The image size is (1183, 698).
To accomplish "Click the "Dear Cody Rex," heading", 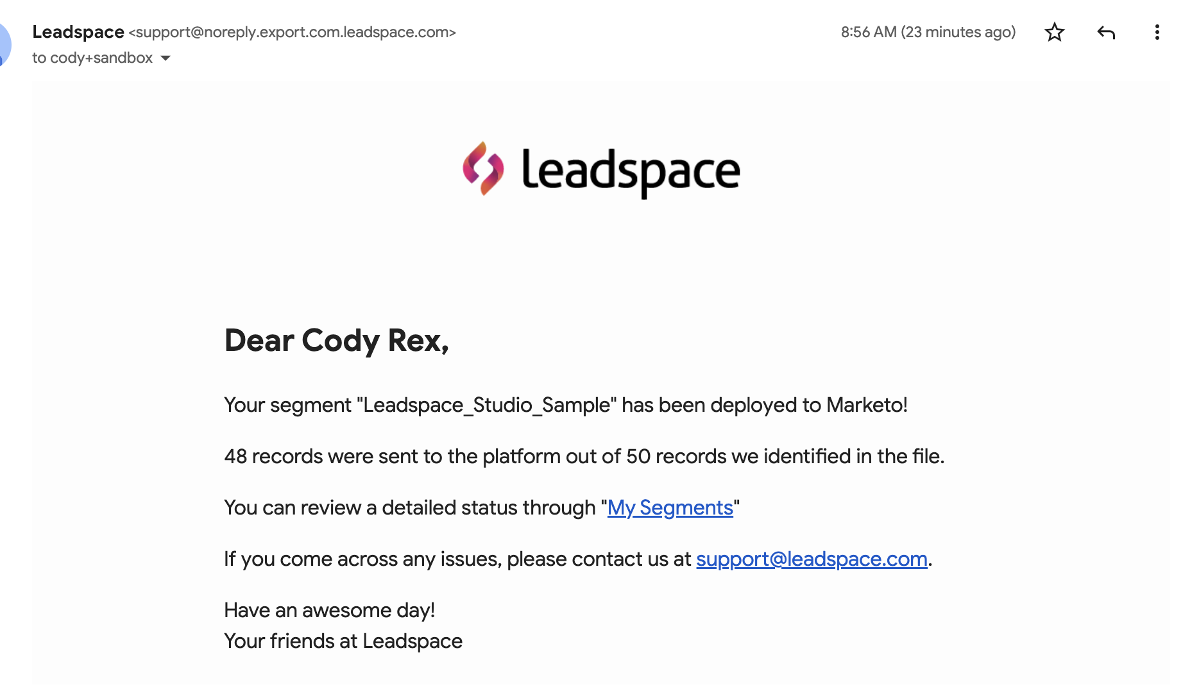I will pyautogui.click(x=336, y=340).
